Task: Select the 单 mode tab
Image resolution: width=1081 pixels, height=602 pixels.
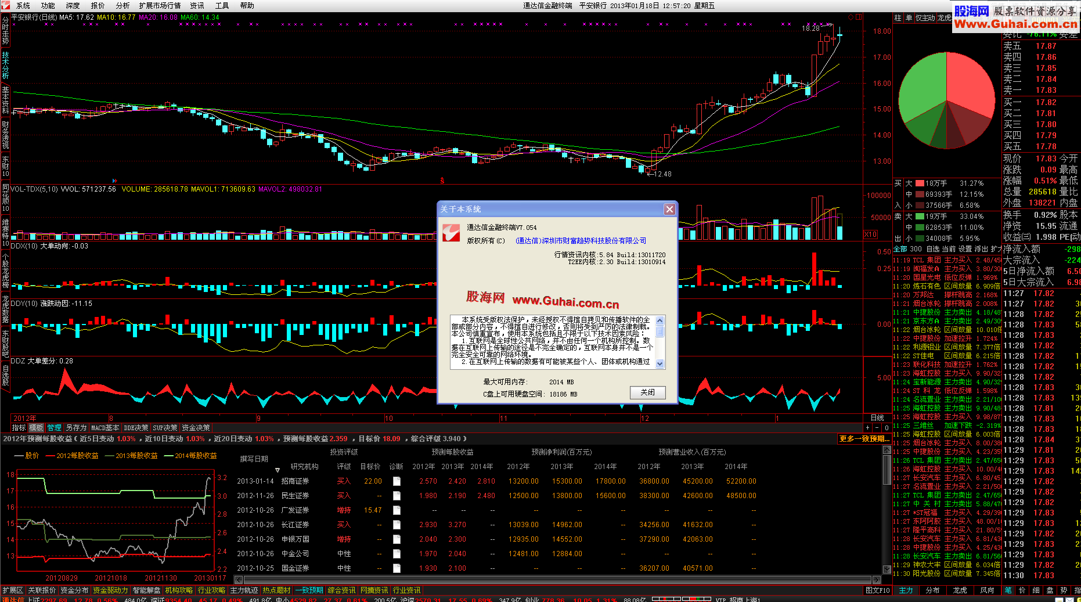Action: tap(909, 18)
